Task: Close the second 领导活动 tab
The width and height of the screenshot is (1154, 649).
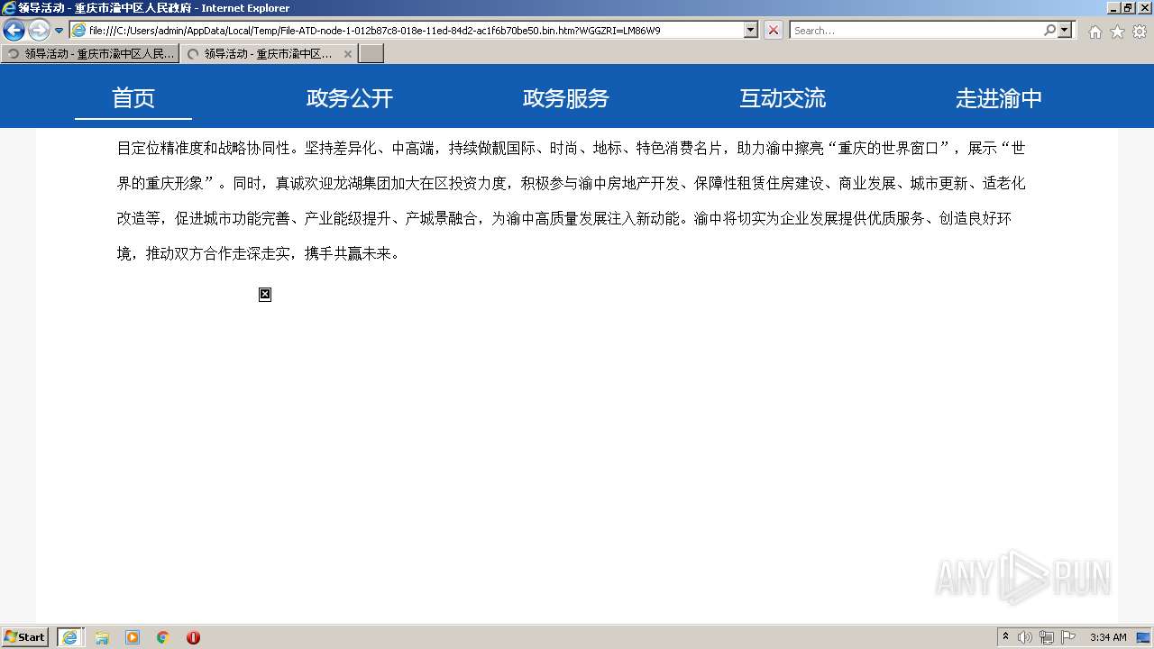Action: pos(348,54)
